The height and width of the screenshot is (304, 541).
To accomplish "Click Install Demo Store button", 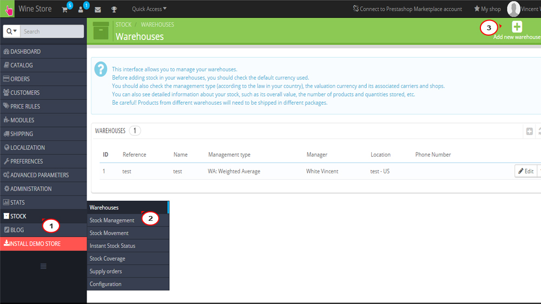I will (x=43, y=244).
